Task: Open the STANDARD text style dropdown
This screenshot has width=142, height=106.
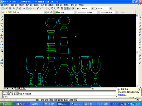Action: pos(92,8)
